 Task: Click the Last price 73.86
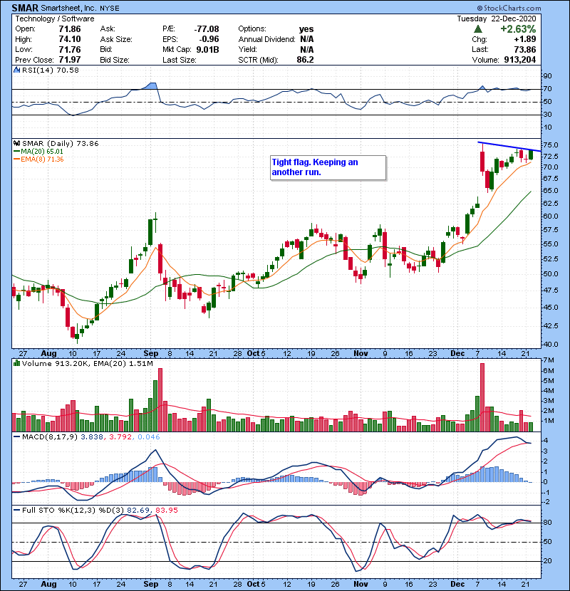(524, 49)
